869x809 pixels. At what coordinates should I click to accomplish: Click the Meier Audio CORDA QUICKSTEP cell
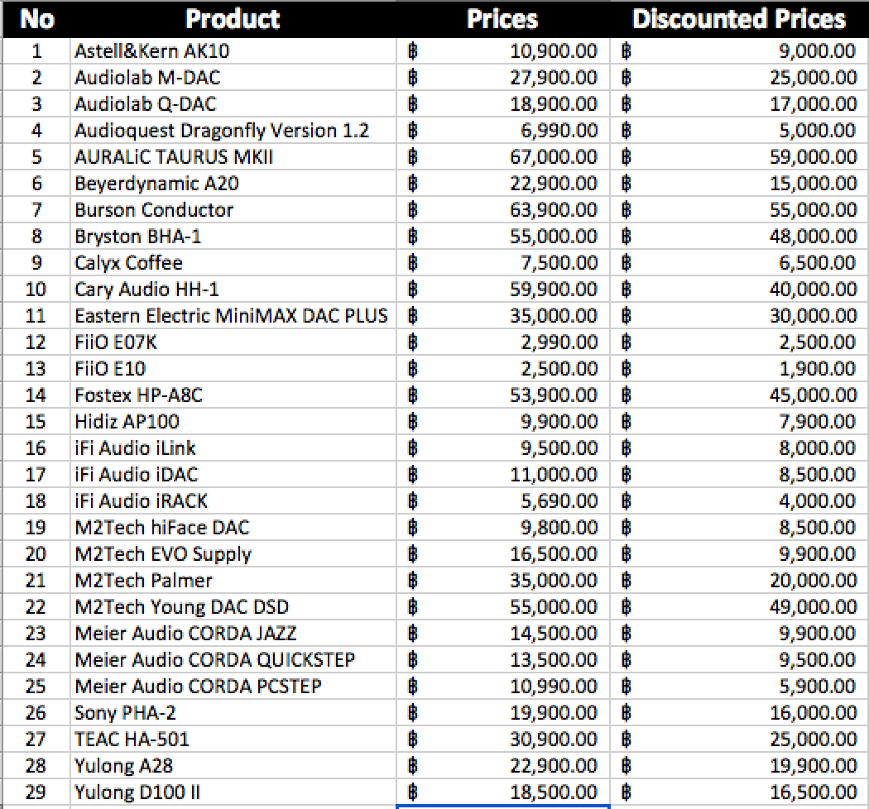pyautogui.click(x=214, y=660)
